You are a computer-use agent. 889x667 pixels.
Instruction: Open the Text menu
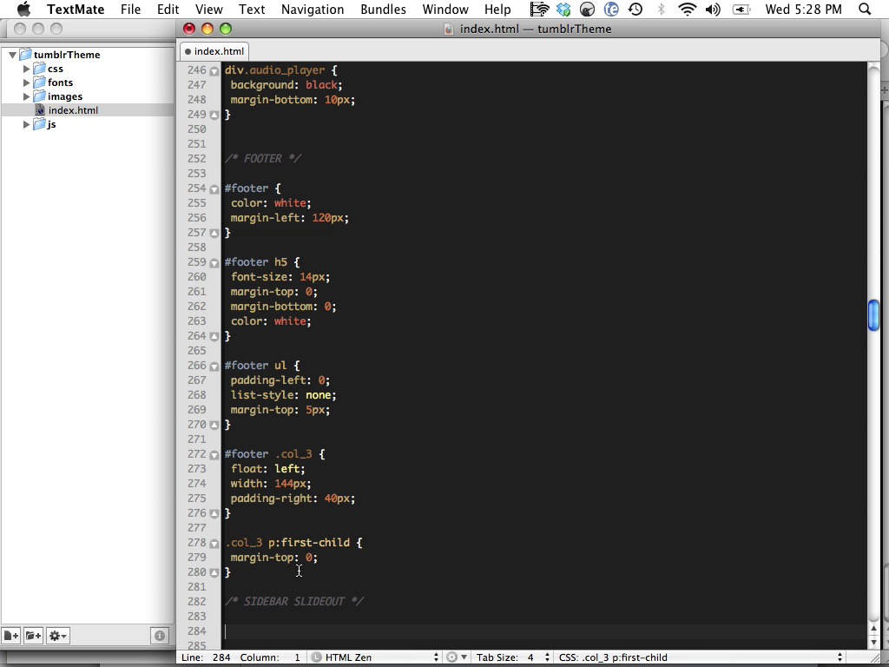[x=252, y=9]
